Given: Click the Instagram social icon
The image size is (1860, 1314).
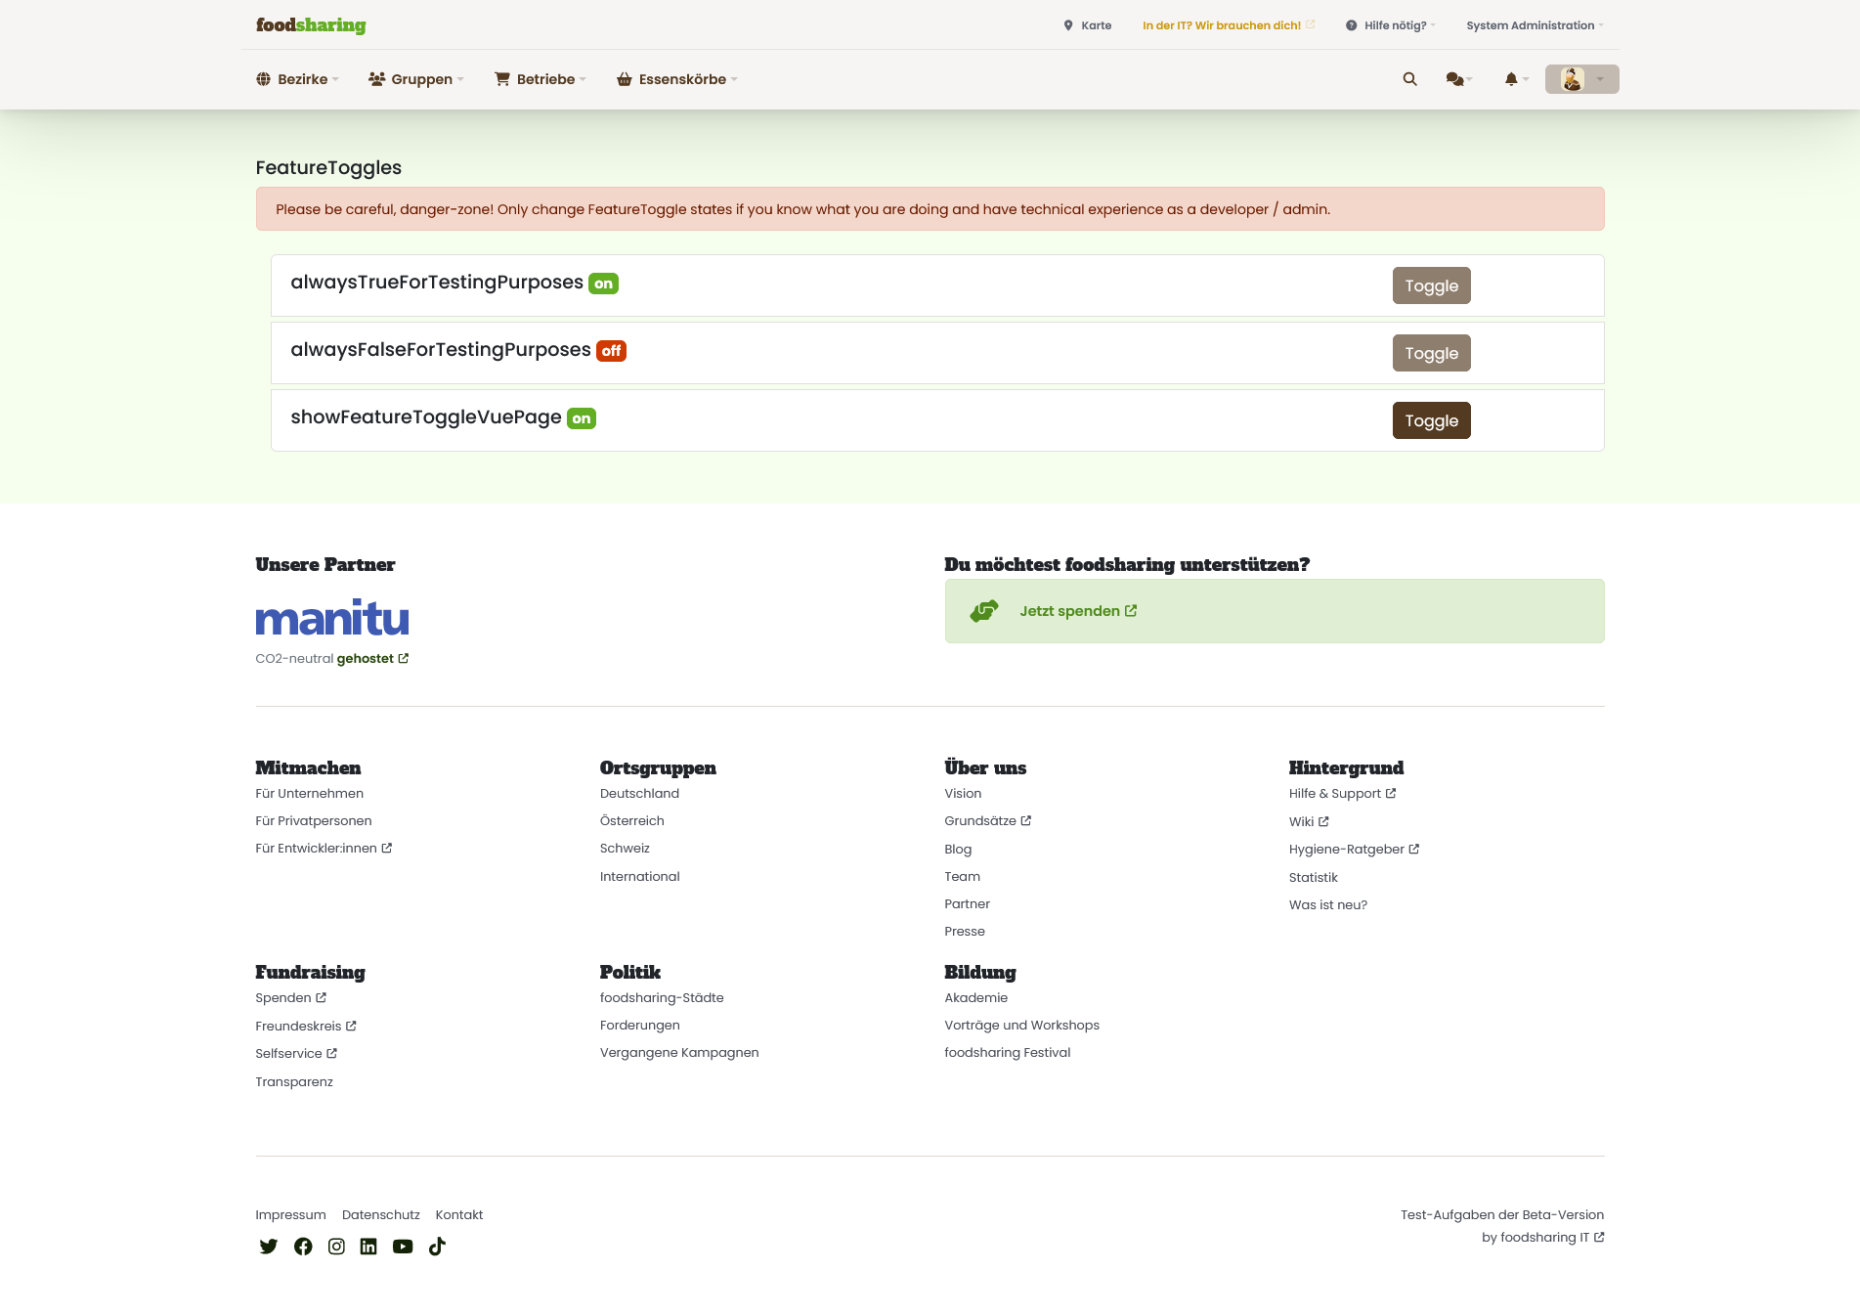Looking at the screenshot, I should [x=336, y=1246].
